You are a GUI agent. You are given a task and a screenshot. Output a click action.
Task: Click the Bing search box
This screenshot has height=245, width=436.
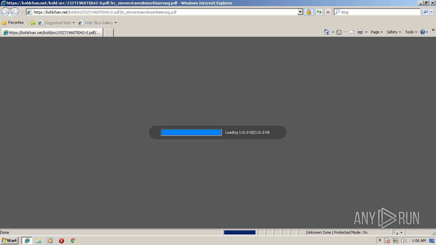point(377,12)
